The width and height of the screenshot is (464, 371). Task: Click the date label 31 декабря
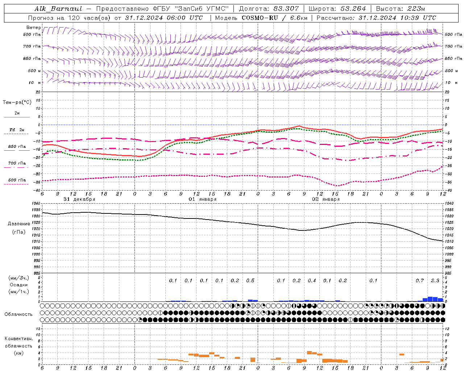point(79,199)
